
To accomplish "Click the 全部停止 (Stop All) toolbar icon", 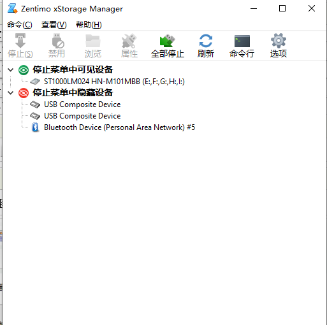I will click(x=168, y=41).
